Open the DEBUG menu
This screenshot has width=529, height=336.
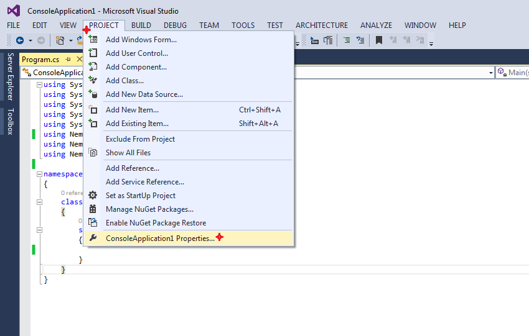coord(175,25)
